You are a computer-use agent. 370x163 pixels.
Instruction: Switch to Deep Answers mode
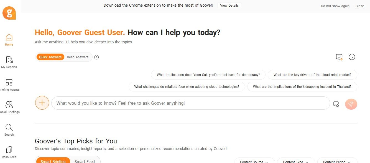[78, 57]
